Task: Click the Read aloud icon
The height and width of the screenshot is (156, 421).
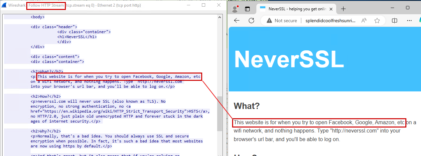Action: coord(364,21)
